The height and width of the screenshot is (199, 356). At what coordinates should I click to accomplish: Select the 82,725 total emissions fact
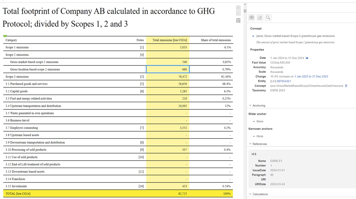[168, 194]
